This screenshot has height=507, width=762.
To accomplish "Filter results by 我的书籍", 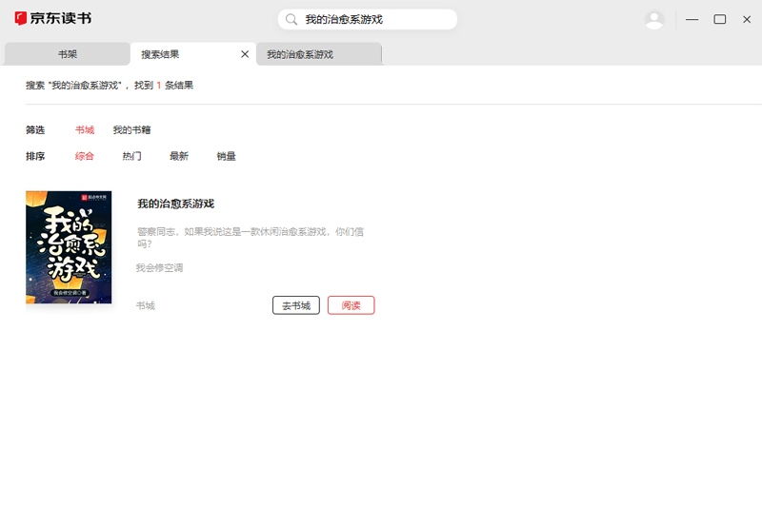I will click(x=131, y=129).
